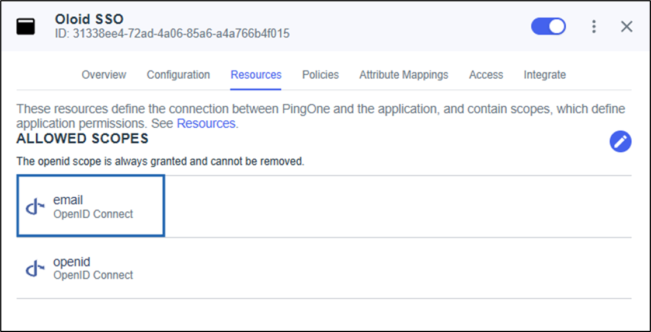
Task: Edit allowed scopes with pencil icon
Action: point(620,142)
